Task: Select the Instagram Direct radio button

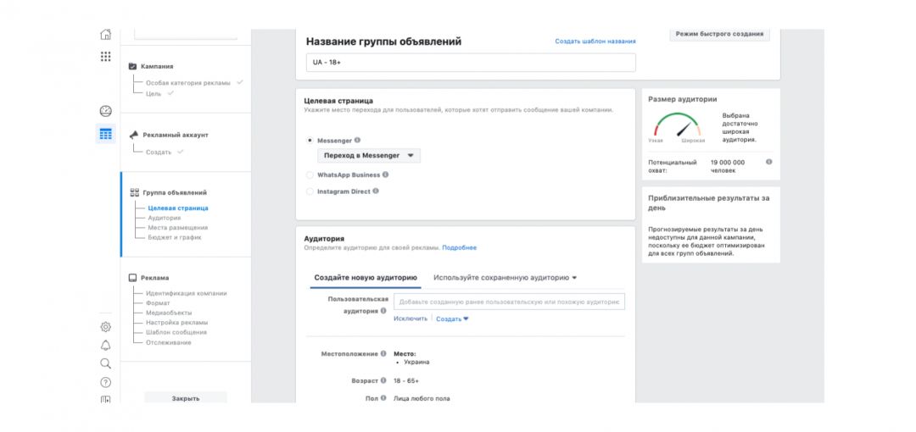Action: click(x=310, y=191)
